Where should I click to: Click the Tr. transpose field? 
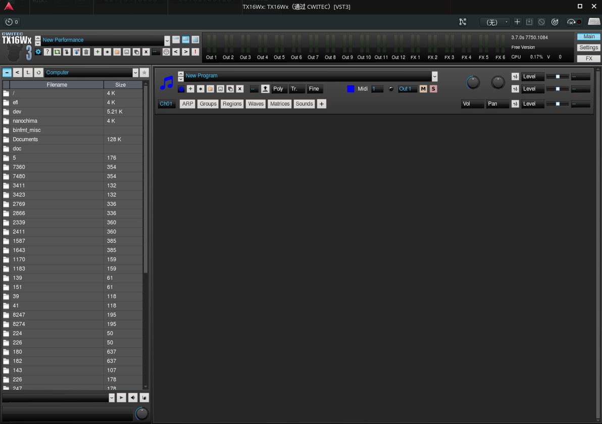pos(297,89)
